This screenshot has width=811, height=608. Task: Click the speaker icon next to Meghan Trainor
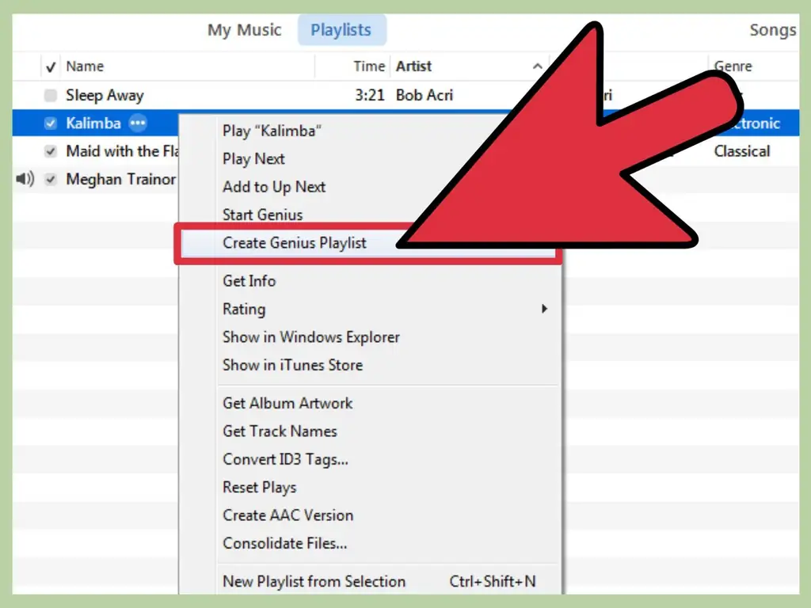click(25, 179)
